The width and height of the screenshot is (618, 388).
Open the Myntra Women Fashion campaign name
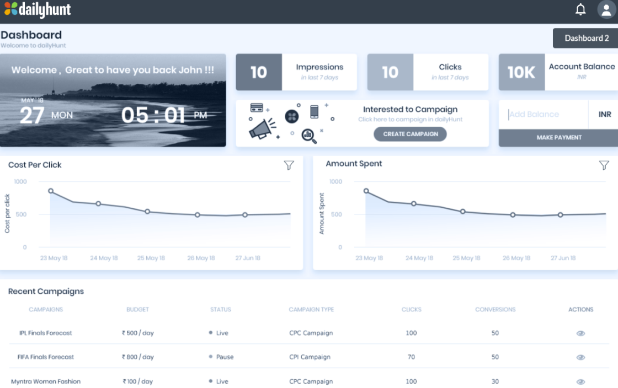coord(46,381)
